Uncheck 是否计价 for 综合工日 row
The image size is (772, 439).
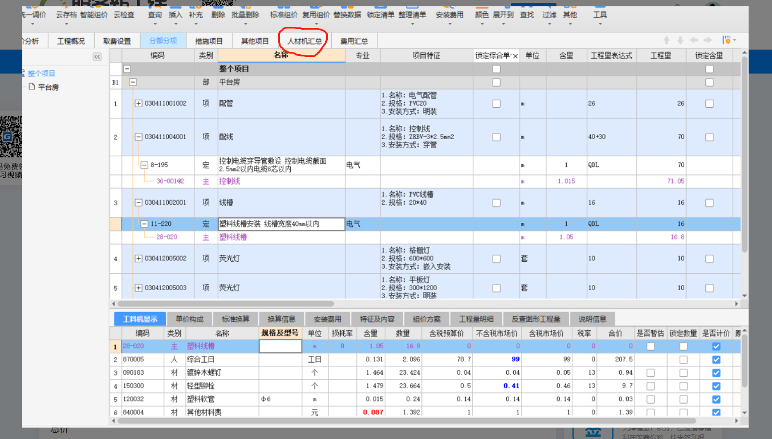716,359
